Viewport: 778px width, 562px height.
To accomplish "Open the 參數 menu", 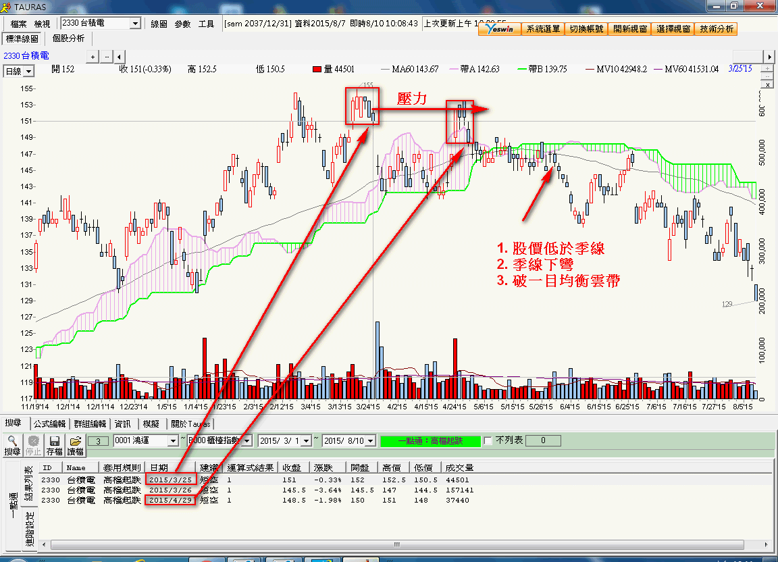I will (x=182, y=24).
